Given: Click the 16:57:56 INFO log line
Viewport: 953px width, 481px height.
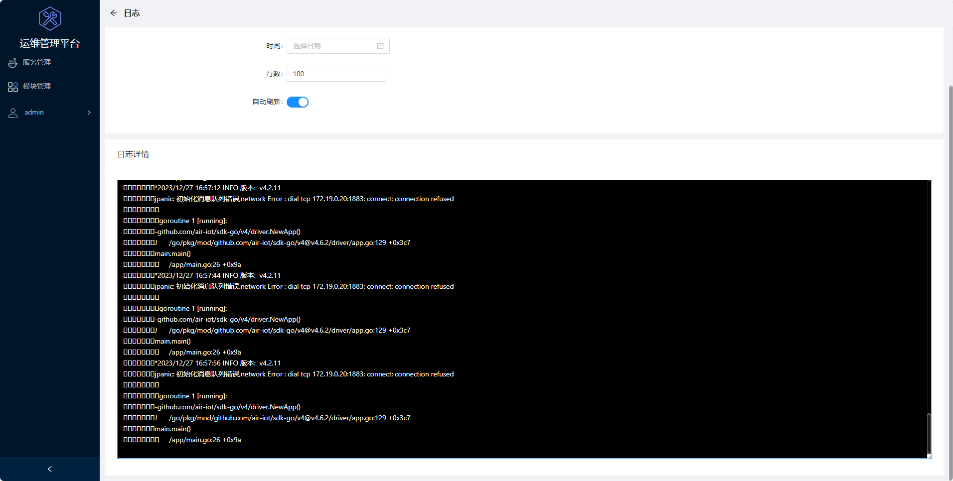Looking at the screenshot, I should pos(202,363).
